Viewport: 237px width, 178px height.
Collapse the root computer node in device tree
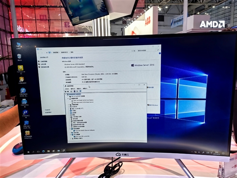pyautogui.click(x=66, y=95)
